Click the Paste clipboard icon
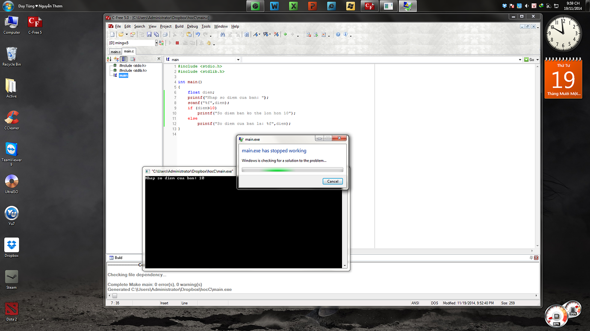Image resolution: width=590 pixels, height=331 pixels. click(x=189, y=35)
